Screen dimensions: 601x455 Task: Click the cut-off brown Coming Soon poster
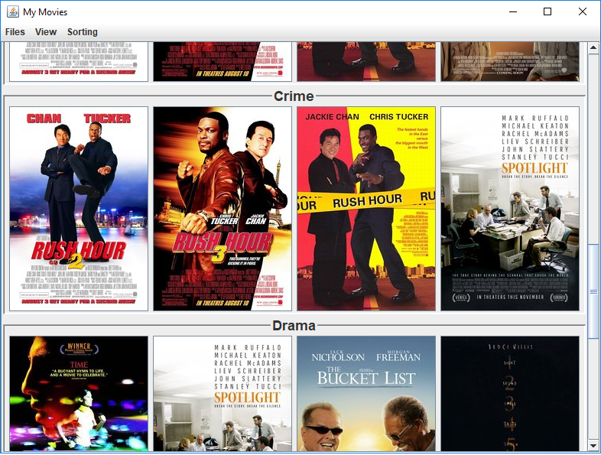pos(510,62)
